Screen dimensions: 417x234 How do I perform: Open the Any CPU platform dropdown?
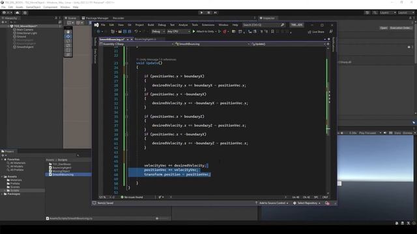(x=178, y=32)
